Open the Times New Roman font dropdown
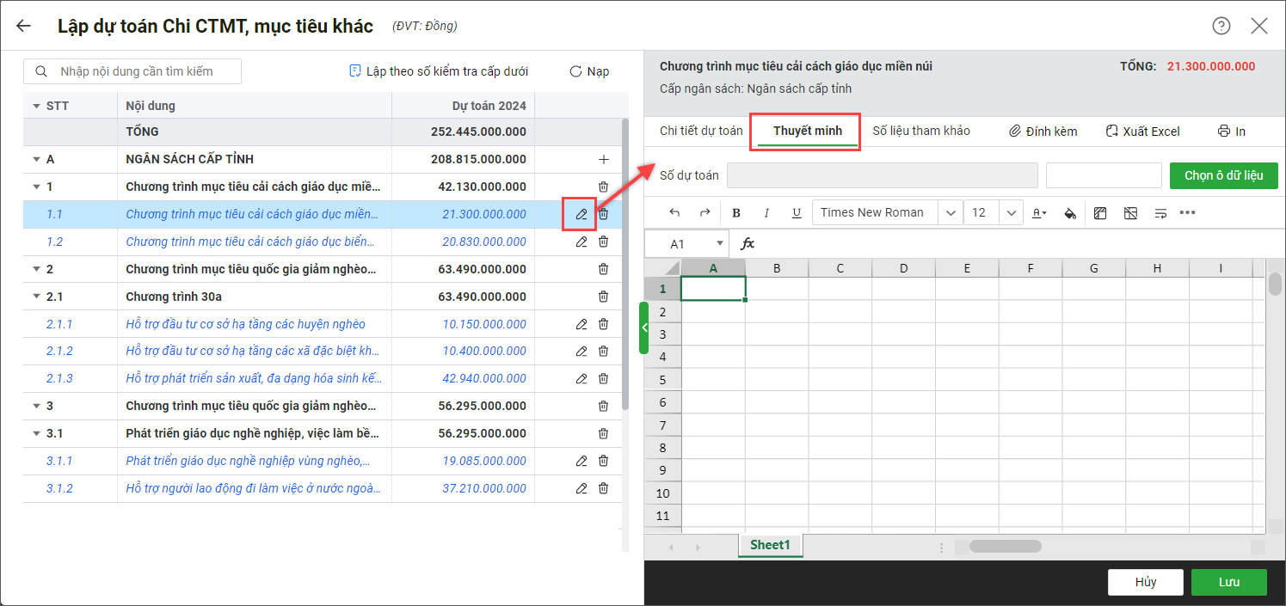Screen dimensions: 1286x606 (950, 213)
